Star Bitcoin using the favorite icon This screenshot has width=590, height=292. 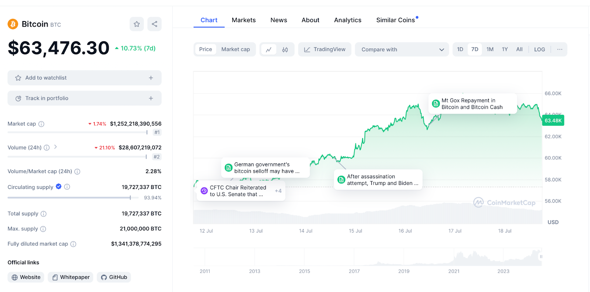tap(137, 24)
